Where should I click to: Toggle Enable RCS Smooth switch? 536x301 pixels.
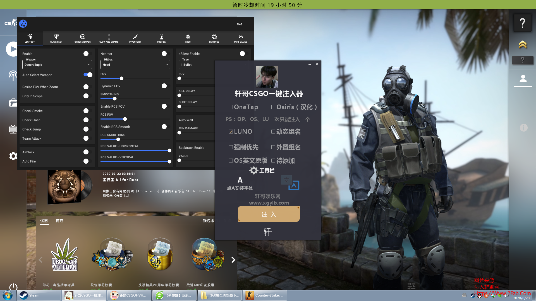point(166,127)
